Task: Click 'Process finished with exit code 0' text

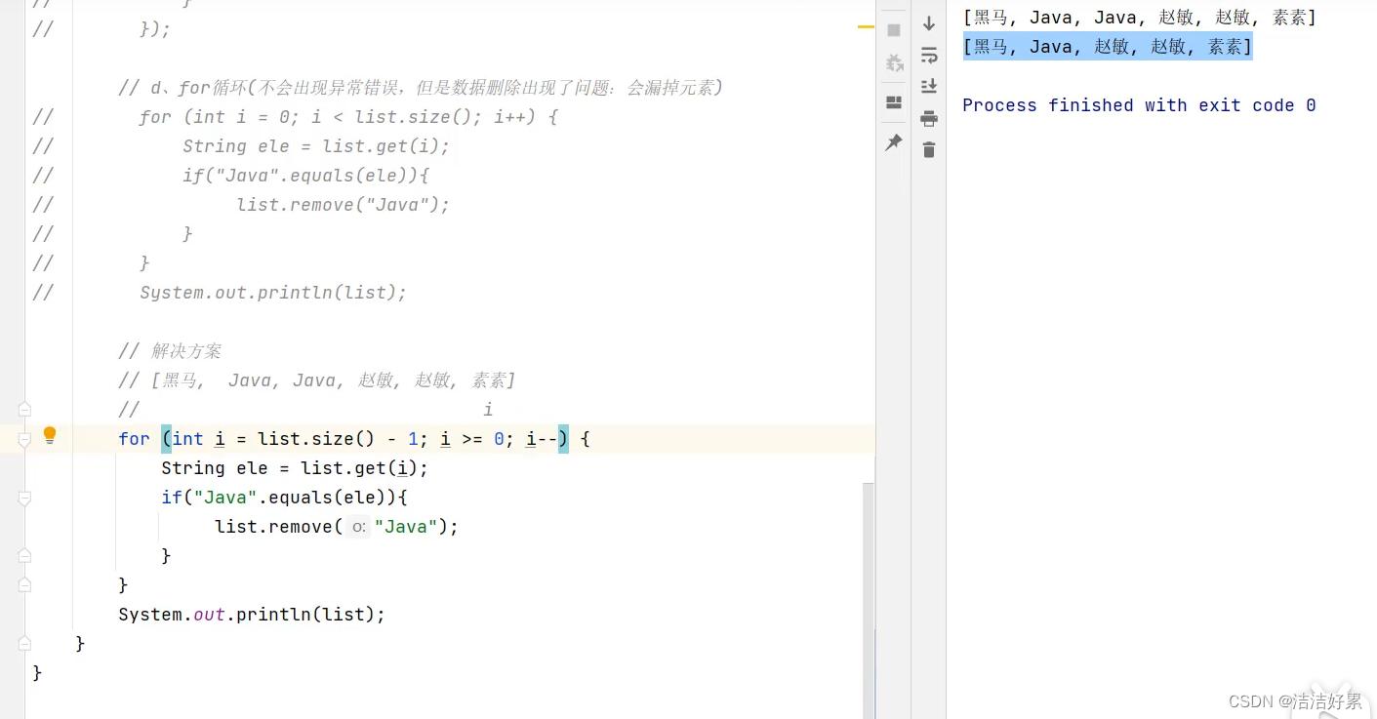Action: point(1139,105)
